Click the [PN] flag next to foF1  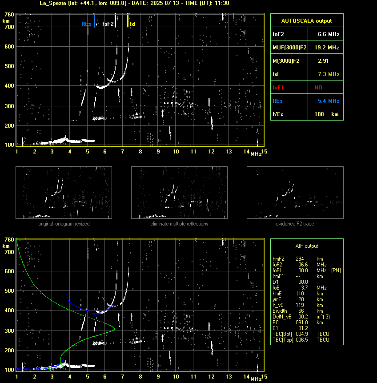[336, 270]
